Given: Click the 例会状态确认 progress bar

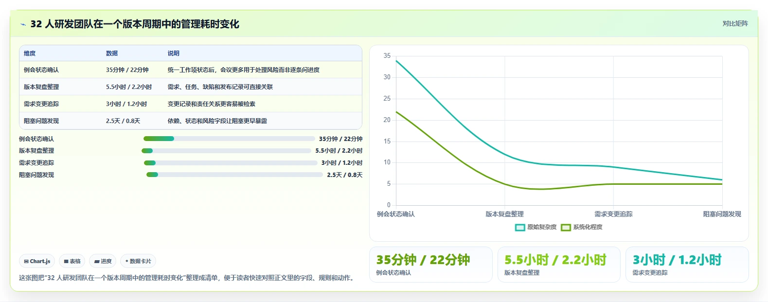Looking at the screenshot, I should click(x=229, y=139).
